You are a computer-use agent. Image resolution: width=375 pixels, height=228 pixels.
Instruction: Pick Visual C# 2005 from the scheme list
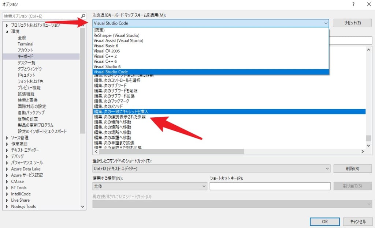click(211, 51)
